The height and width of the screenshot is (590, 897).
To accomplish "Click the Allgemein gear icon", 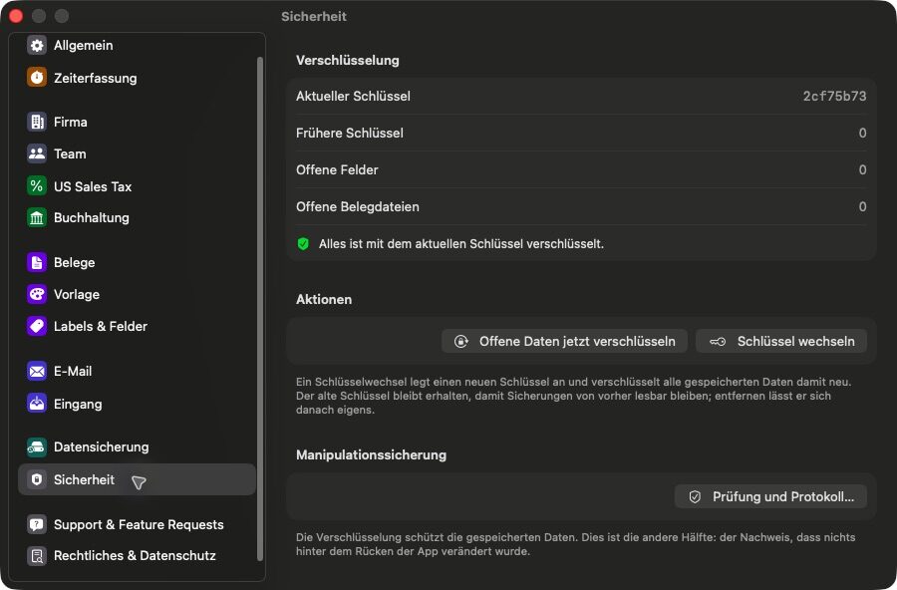I will pos(37,45).
